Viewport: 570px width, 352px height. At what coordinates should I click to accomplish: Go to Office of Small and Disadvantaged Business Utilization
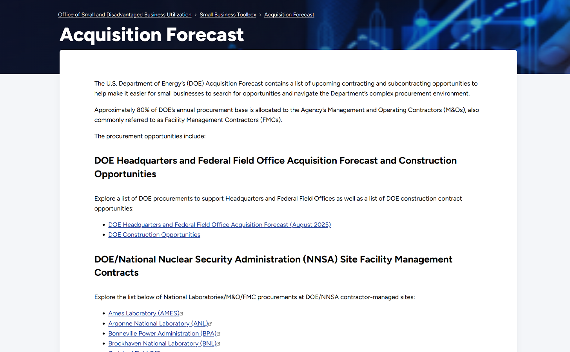click(125, 15)
